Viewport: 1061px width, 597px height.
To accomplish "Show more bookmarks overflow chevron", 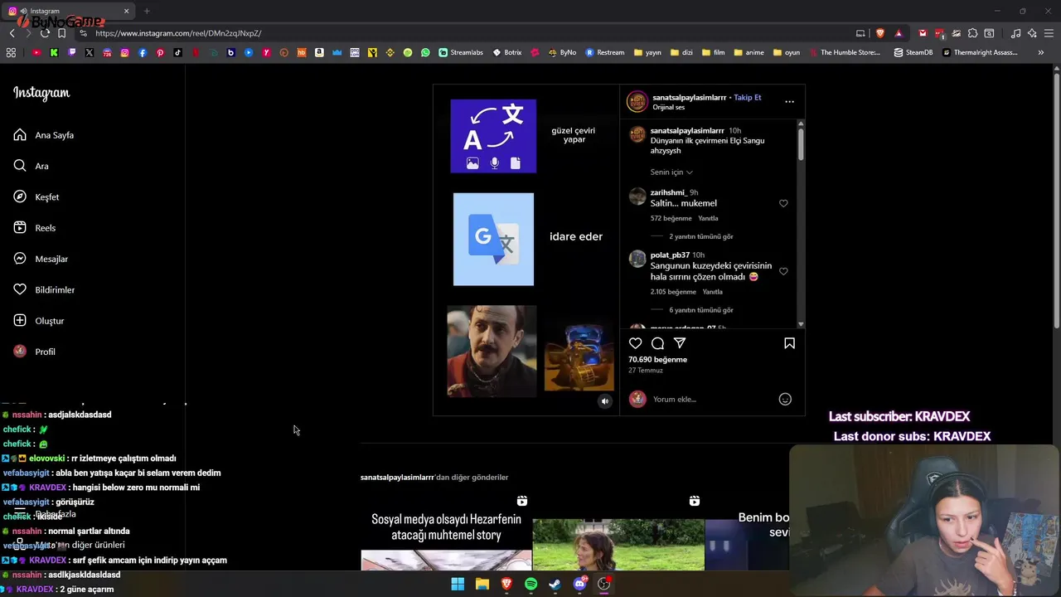I will pos(1041,52).
